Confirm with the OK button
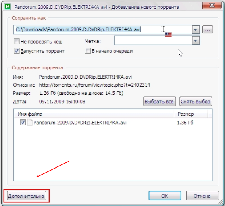The height and width of the screenshot is (206, 225). click(165, 196)
